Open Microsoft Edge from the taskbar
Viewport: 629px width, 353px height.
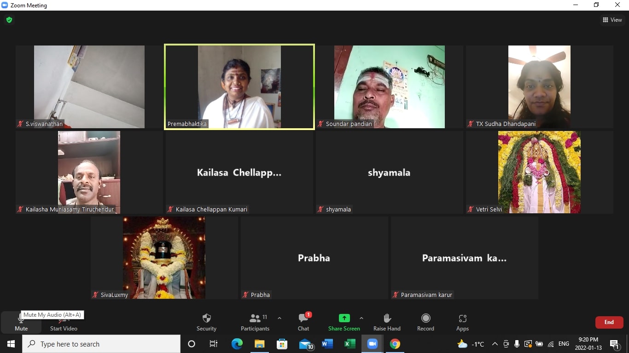(237, 344)
